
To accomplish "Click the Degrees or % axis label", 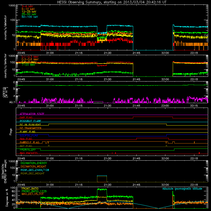I will 7,198.
